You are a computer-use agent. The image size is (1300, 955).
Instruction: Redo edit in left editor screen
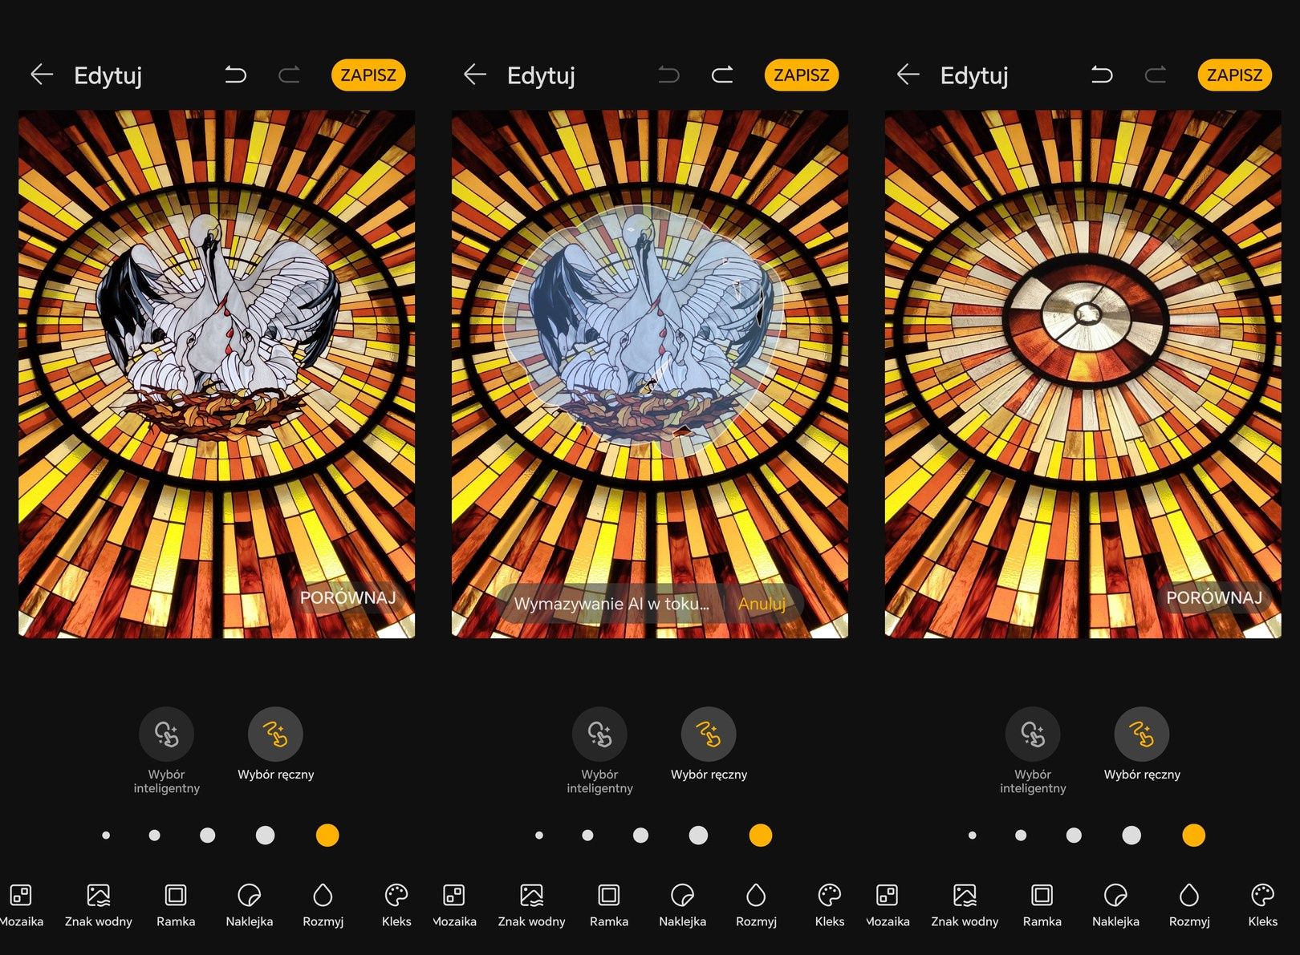[x=289, y=75]
